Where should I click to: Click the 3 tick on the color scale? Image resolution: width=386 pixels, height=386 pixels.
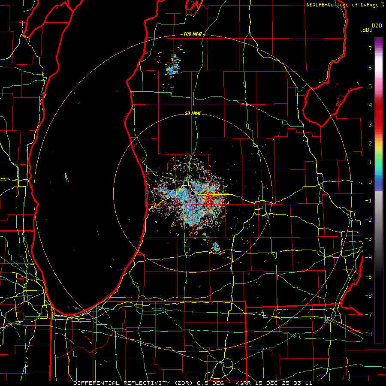click(x=370, y=124)
